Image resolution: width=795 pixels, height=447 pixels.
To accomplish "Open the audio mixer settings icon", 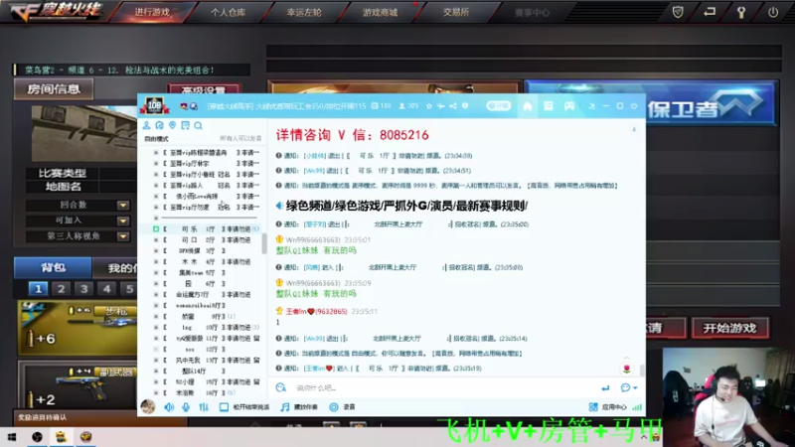I will point(204,407).
